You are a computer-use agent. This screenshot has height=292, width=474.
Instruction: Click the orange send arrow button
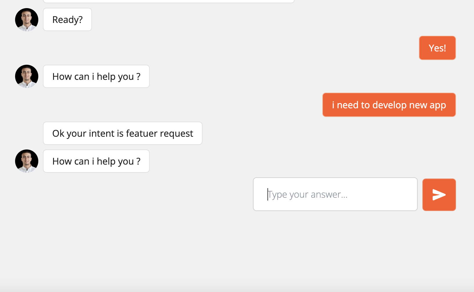tap(439, 194)
